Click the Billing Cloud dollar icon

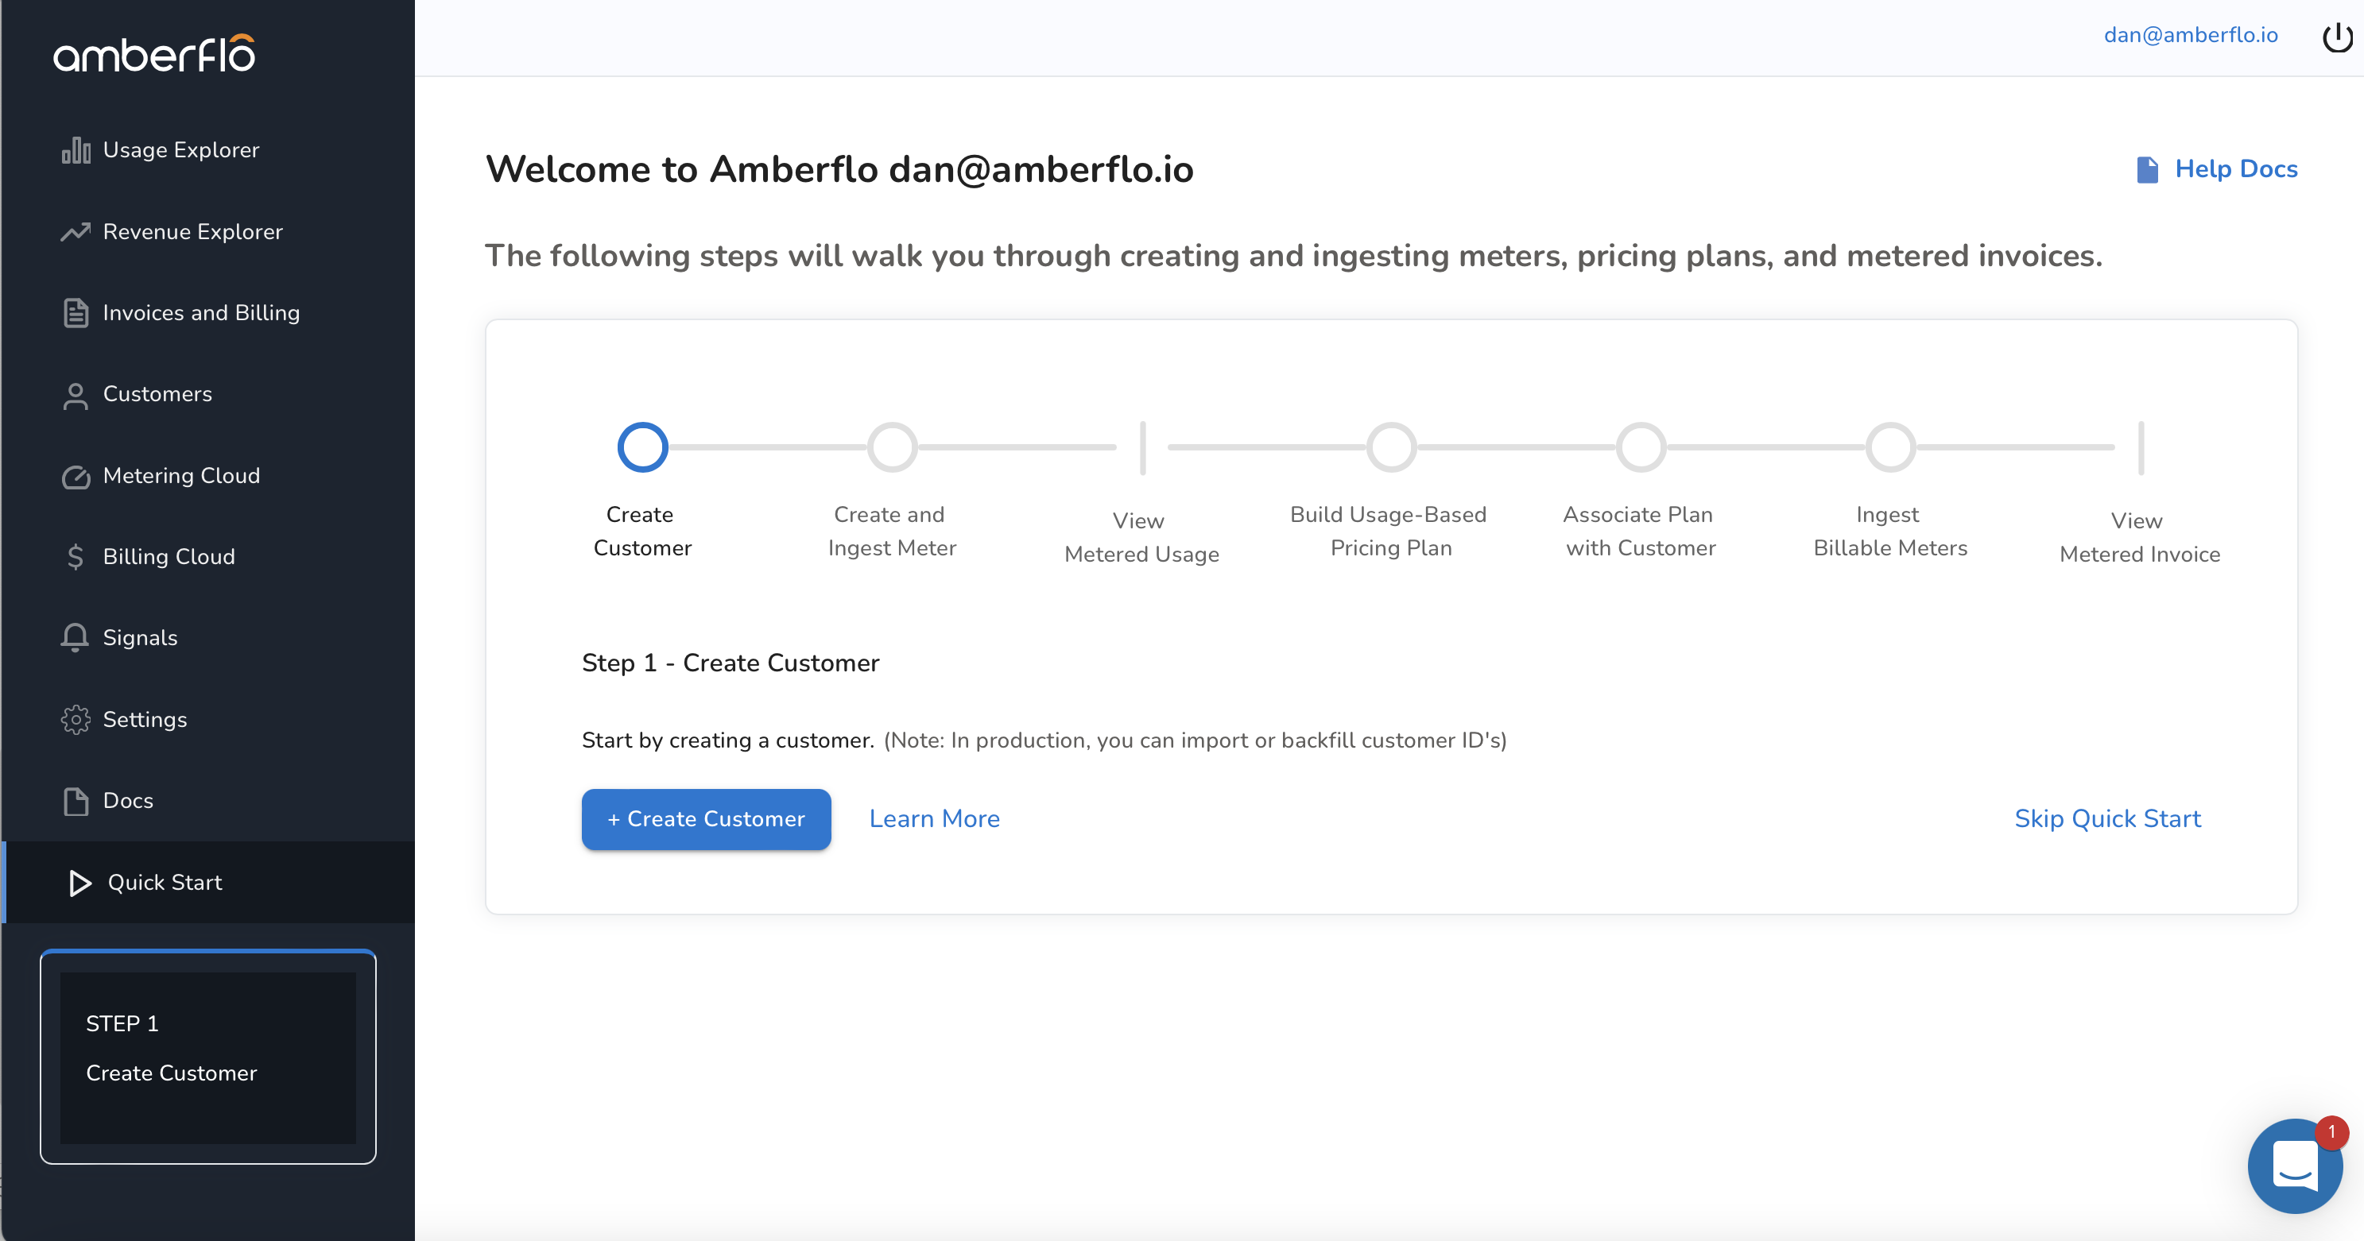click(76, 557)
